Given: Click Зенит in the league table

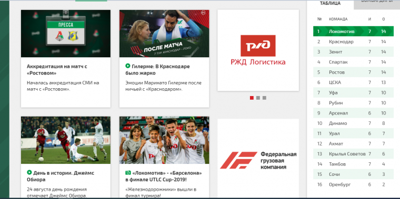Looking at the screenshot, I should coord(335,52).
